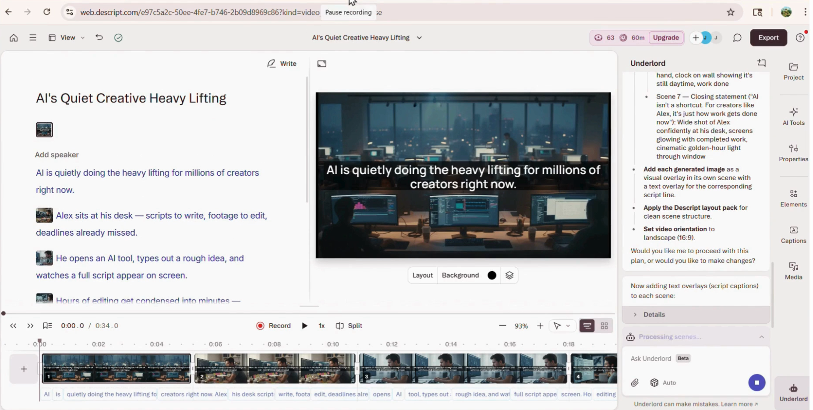Jump to next scene
This screenshot has height=410, width=813.
(x=30, y=326)
